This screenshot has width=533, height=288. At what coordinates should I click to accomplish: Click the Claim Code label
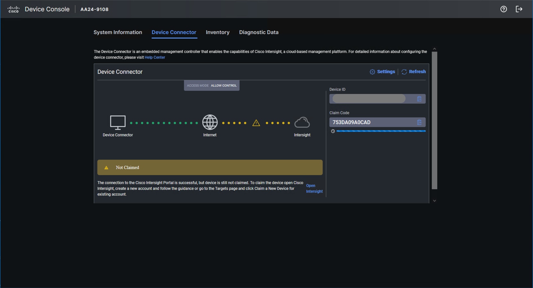[x=339, y=113]
